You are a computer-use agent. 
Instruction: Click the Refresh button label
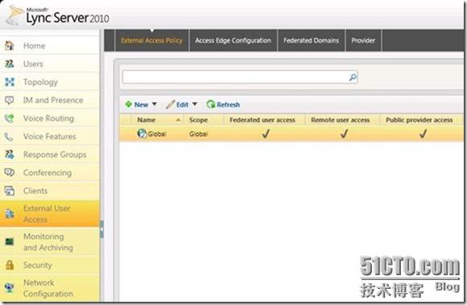tap(229, 105)
